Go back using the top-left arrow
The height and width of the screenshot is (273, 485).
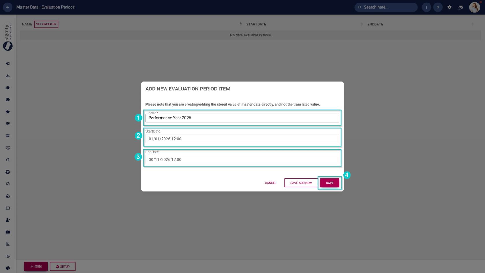coord(8,7)
